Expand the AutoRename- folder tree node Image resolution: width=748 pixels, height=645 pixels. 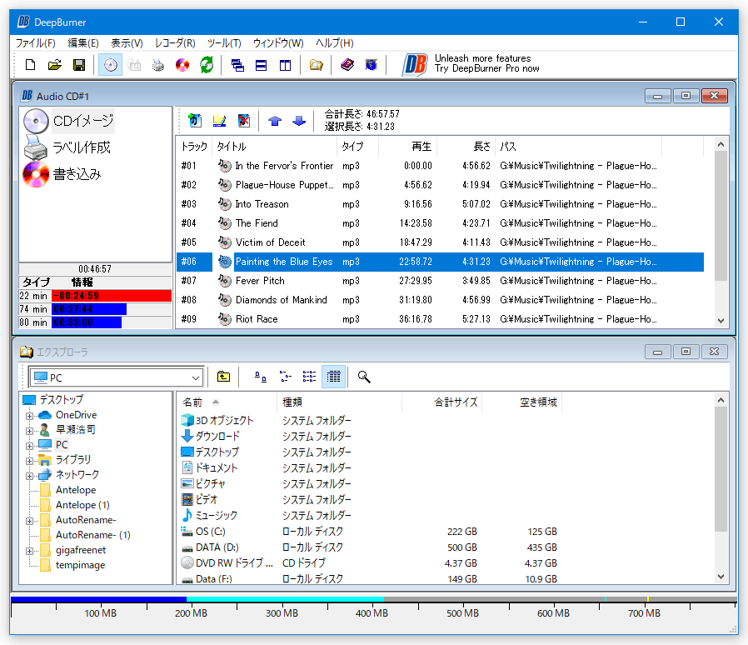[x=30, y=521]
